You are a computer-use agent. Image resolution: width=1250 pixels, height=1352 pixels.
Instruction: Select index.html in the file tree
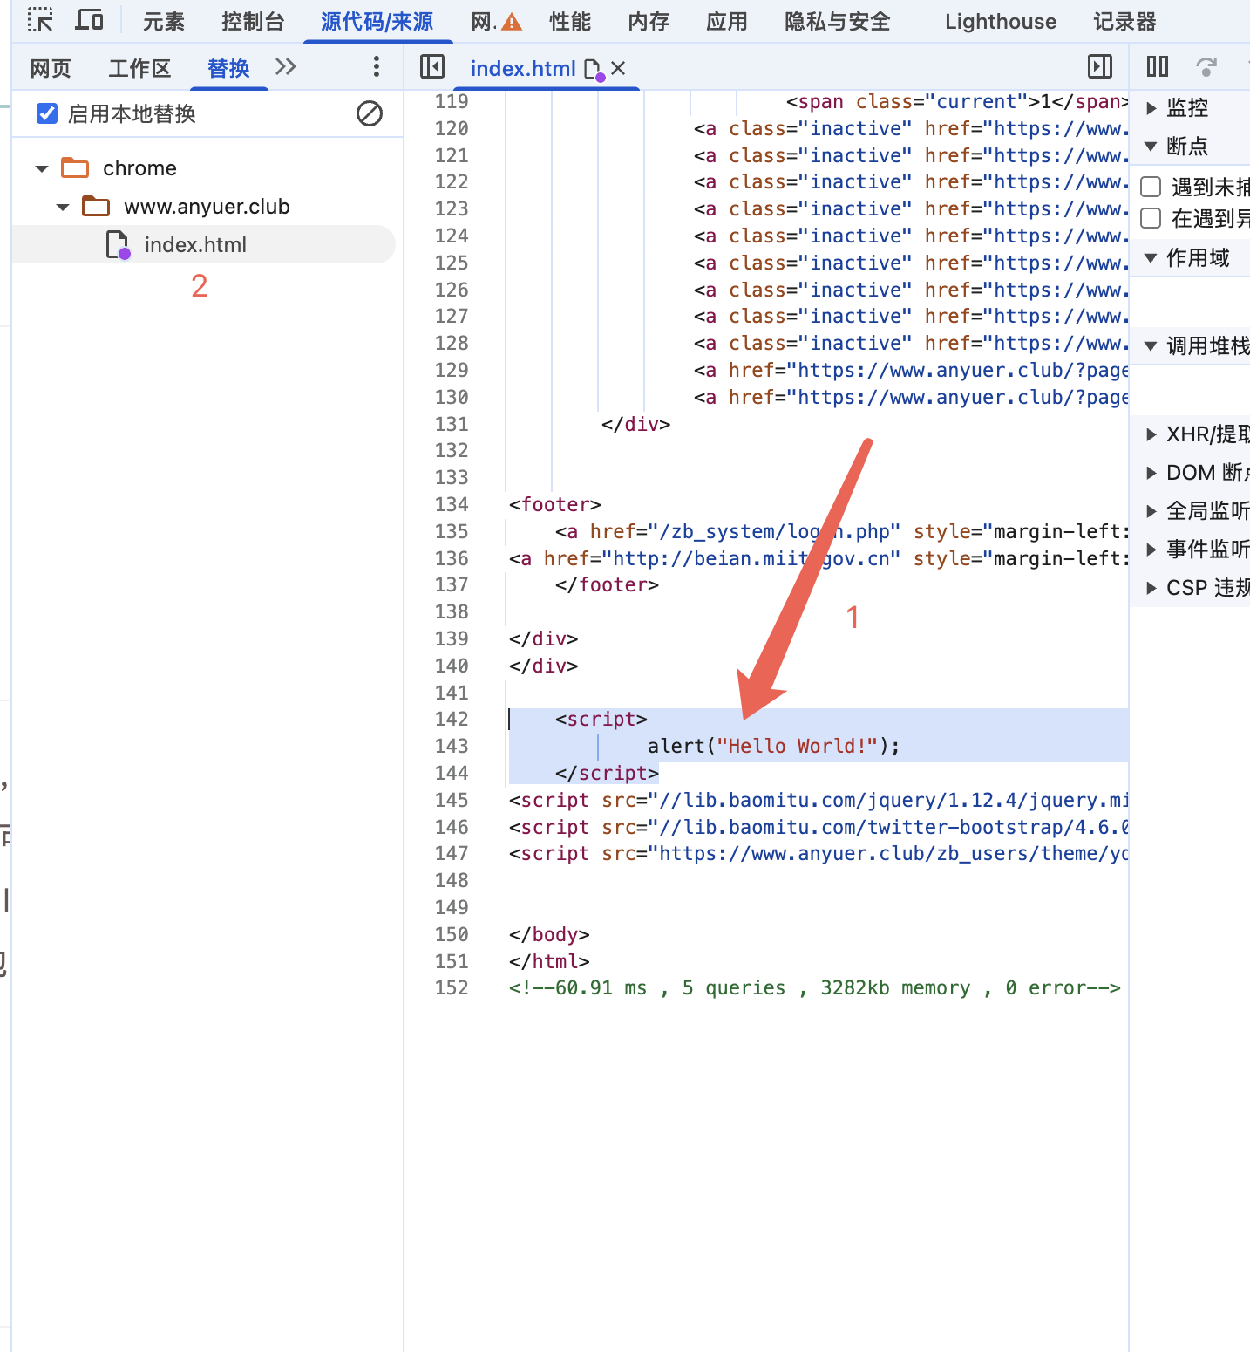pyautogui.click(x=195, y=245)
